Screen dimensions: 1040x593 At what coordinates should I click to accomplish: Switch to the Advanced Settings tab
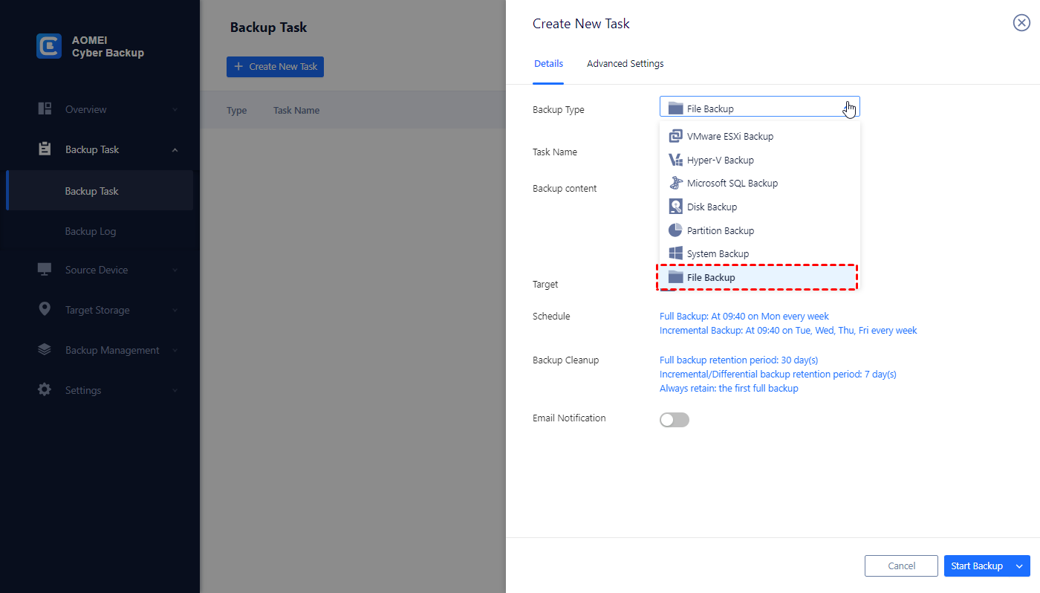click(x=625, y=64)
